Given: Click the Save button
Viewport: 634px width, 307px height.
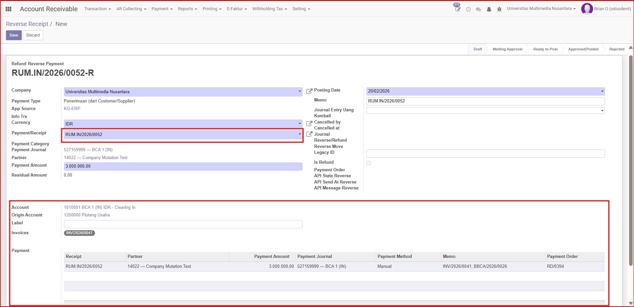Looking at the screenshot, I should coord(14,35).
